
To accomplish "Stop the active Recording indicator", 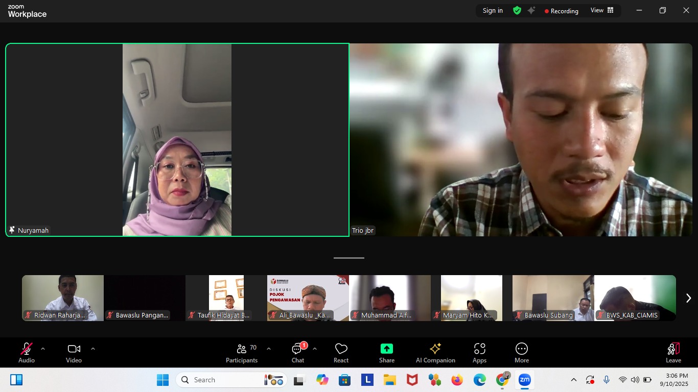I will tap(561, 10).
